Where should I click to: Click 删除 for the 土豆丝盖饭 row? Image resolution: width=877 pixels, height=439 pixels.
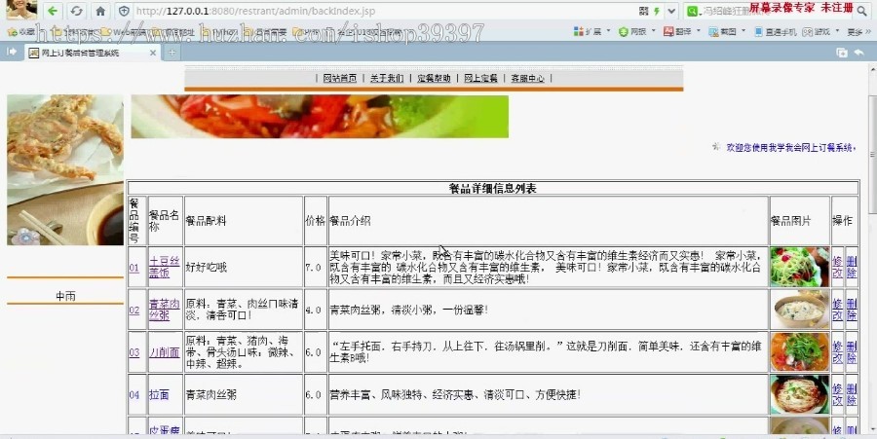point(852,267)
